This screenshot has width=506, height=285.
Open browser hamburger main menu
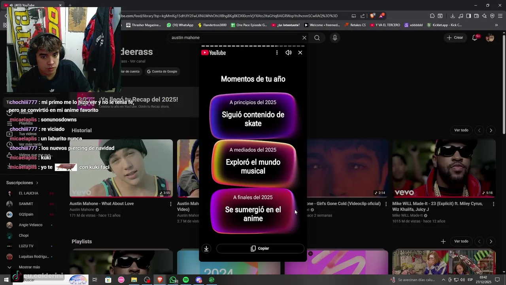[500, 16]
